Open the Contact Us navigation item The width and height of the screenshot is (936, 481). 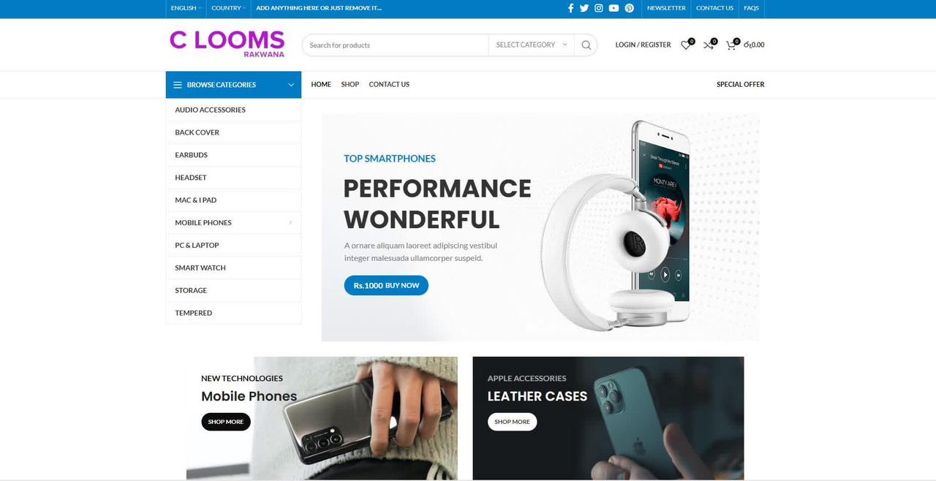pyautogui.click(x=389, y=84)
